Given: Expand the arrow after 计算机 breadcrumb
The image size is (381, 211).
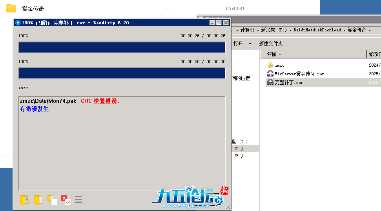Looking at the screenshot, I should point(258,30).
